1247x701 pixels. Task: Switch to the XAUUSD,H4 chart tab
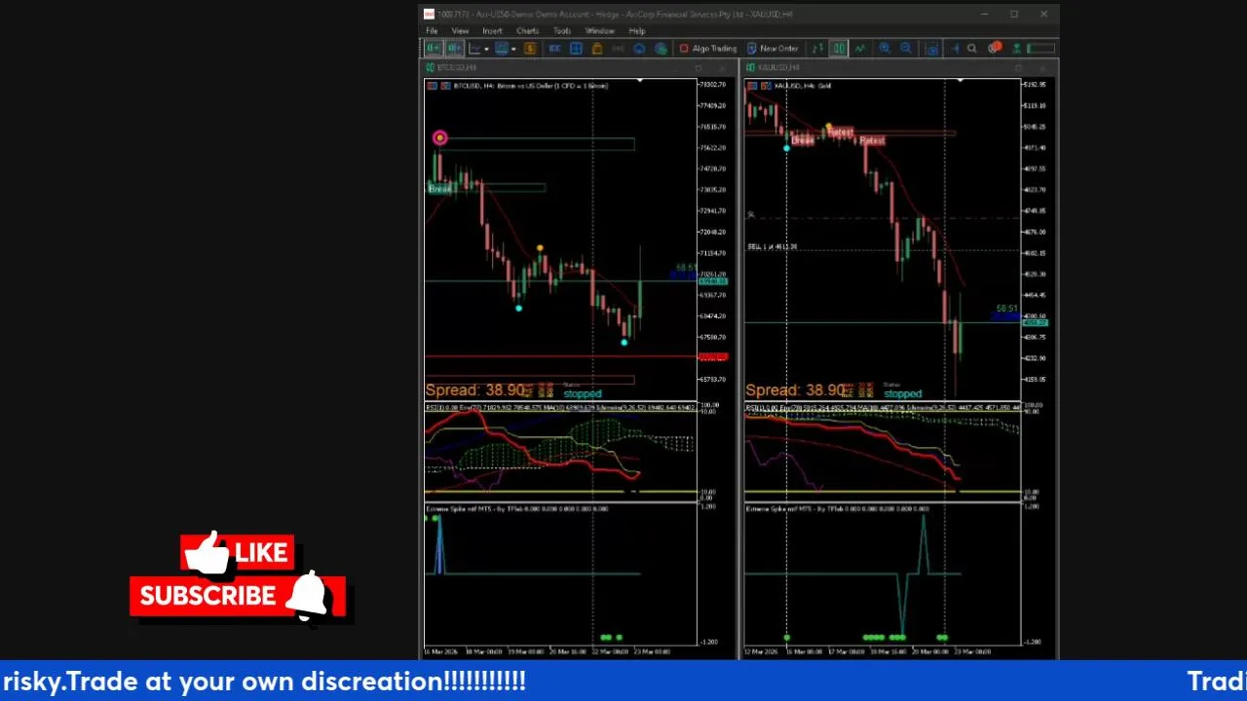(776, 67)
